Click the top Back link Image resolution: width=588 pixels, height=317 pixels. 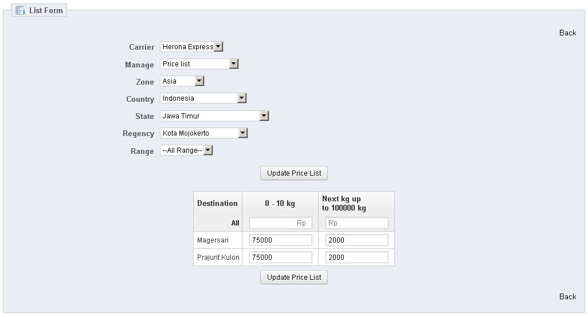pyautogui.click(x=567, y=33)
